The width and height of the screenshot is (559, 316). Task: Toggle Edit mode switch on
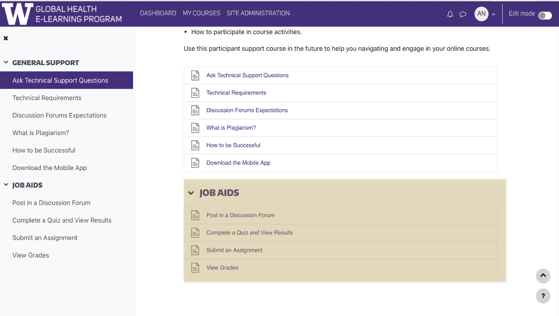tap(545, 15)
